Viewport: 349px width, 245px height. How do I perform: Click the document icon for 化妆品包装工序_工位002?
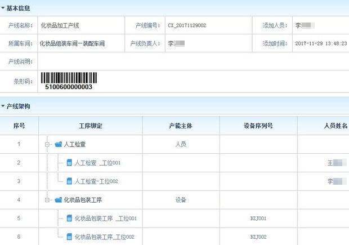pos(69,237)
